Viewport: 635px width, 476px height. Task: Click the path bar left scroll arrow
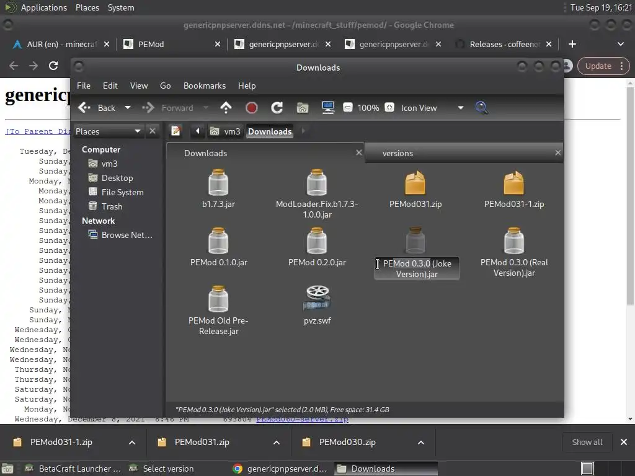198,131
